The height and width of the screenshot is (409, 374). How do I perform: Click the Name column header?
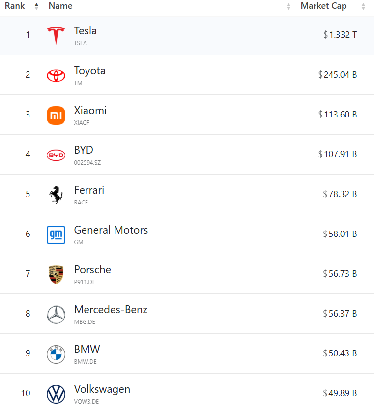click(60, 6)
